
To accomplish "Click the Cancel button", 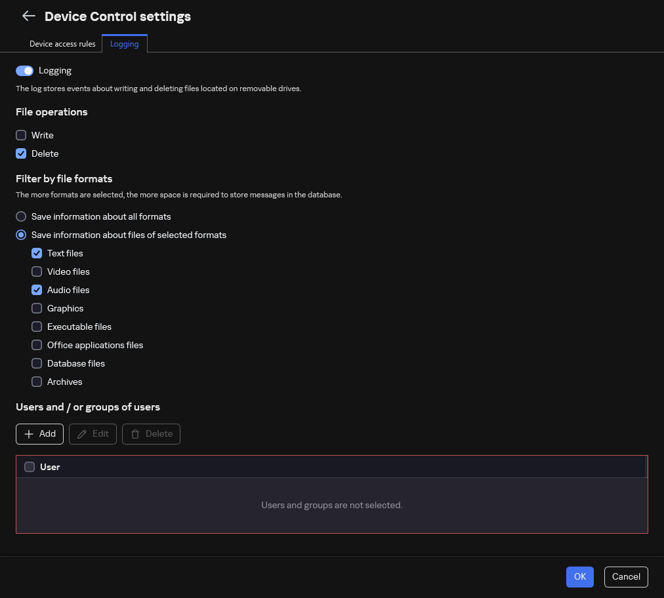I will 625,576.
